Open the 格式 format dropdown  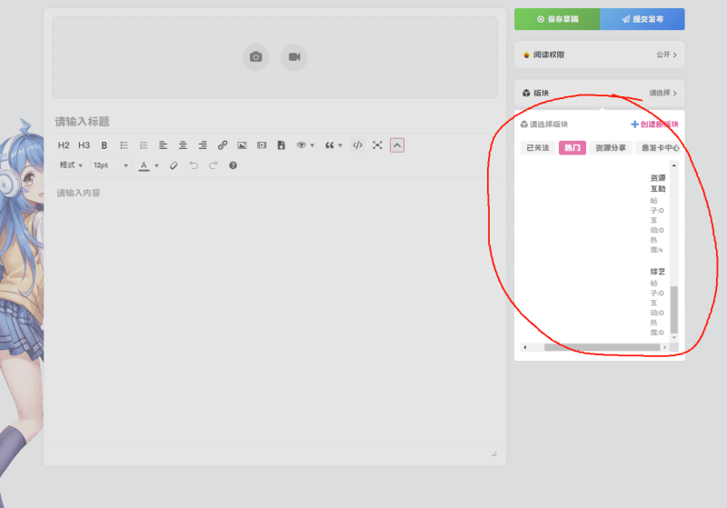click(71, 165)
